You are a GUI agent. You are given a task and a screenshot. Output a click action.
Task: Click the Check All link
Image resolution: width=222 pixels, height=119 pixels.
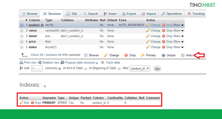tap(37, 55)
